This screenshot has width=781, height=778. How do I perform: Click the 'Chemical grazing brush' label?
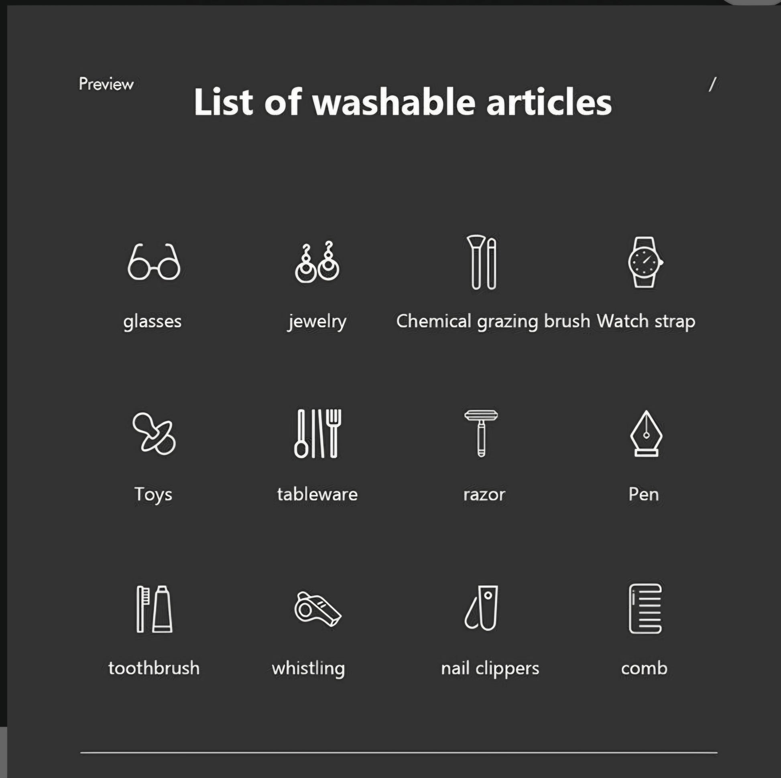coord(493,322)
